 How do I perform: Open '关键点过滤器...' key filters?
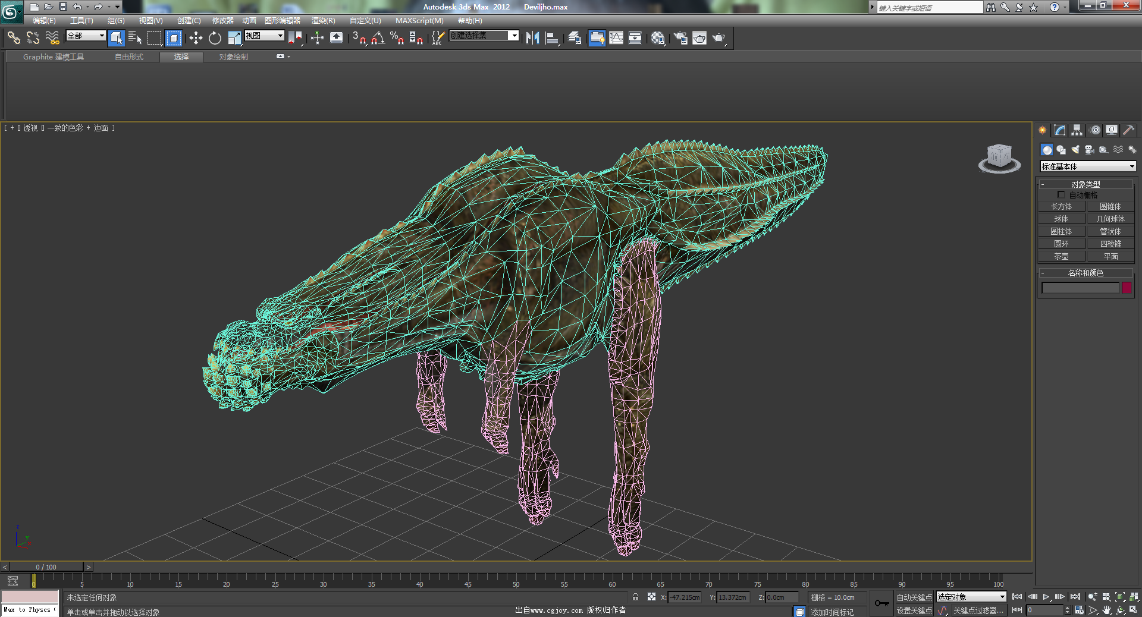(978, 610)
